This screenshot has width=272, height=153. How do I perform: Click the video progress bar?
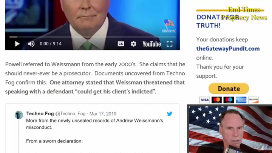(x=93, y=37)
